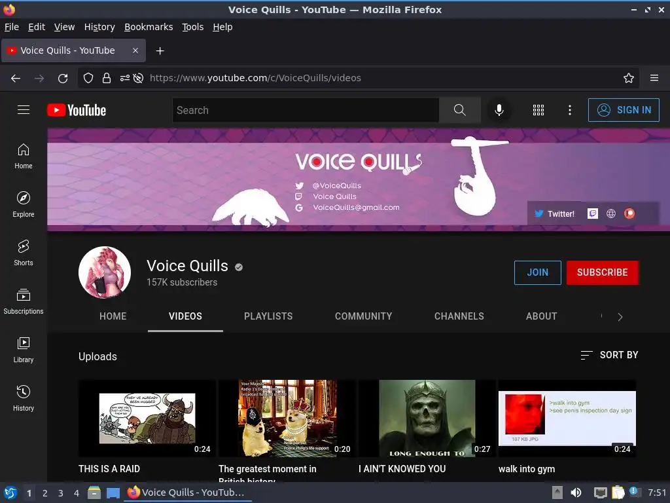The width and height of the screenshot is (670, 503).
Task: Open the taskbar start menu icon
Action: tap(10, 493)
